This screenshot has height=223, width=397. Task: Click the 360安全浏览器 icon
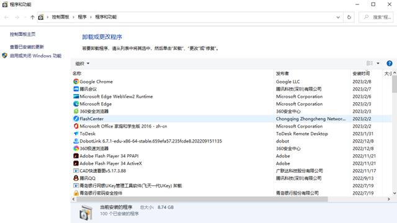pos(76,111)
